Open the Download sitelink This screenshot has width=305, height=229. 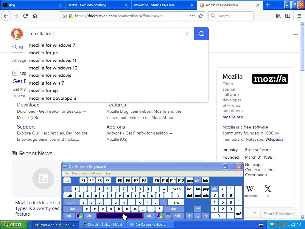(x=28, y=105)
